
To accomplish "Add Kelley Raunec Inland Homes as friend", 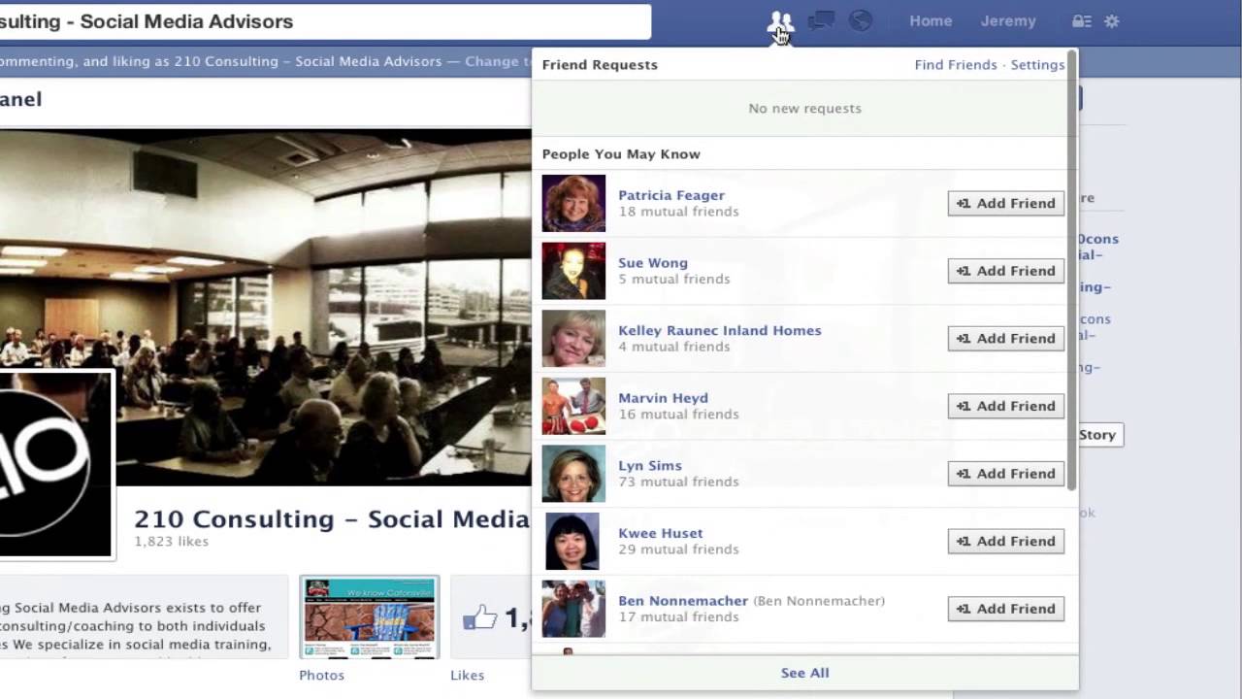I will tap(1006, 338).
